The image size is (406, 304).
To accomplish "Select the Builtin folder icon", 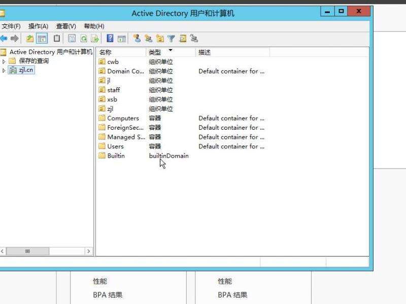I will point(102,156).
